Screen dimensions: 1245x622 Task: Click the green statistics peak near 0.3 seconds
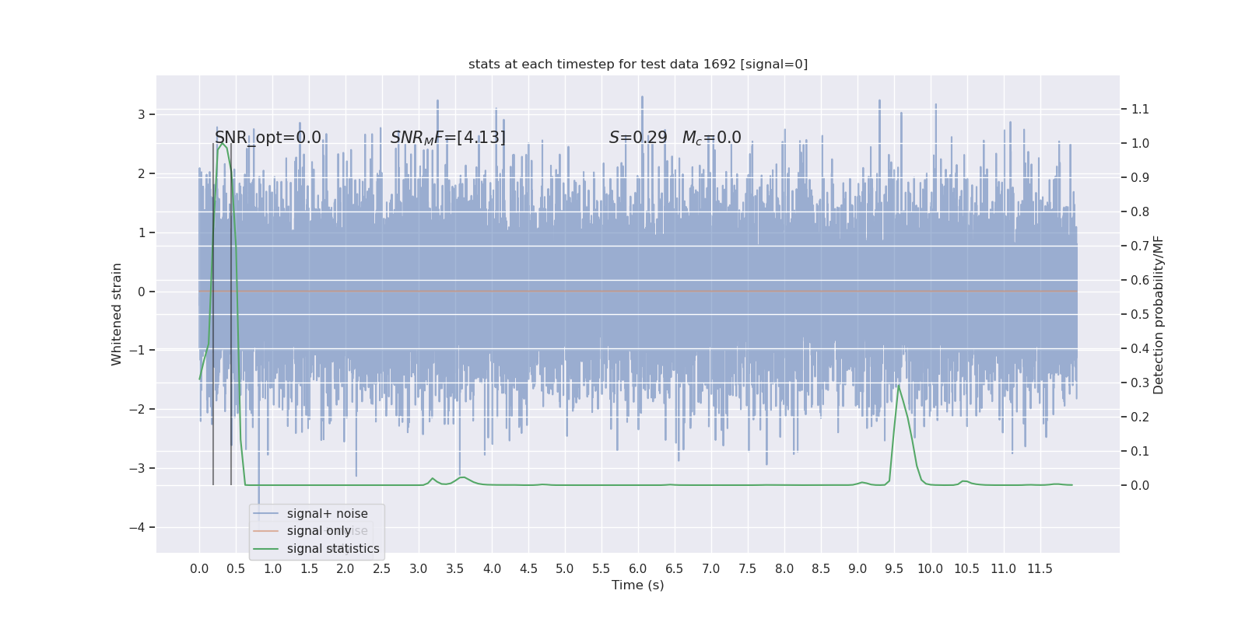(222, 144)
